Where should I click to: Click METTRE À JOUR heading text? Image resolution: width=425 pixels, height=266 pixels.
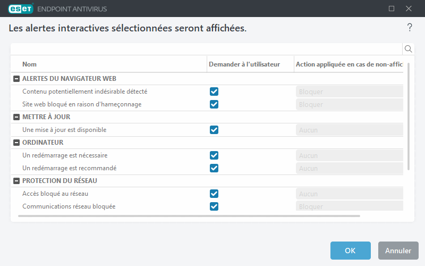pos(46,117)
